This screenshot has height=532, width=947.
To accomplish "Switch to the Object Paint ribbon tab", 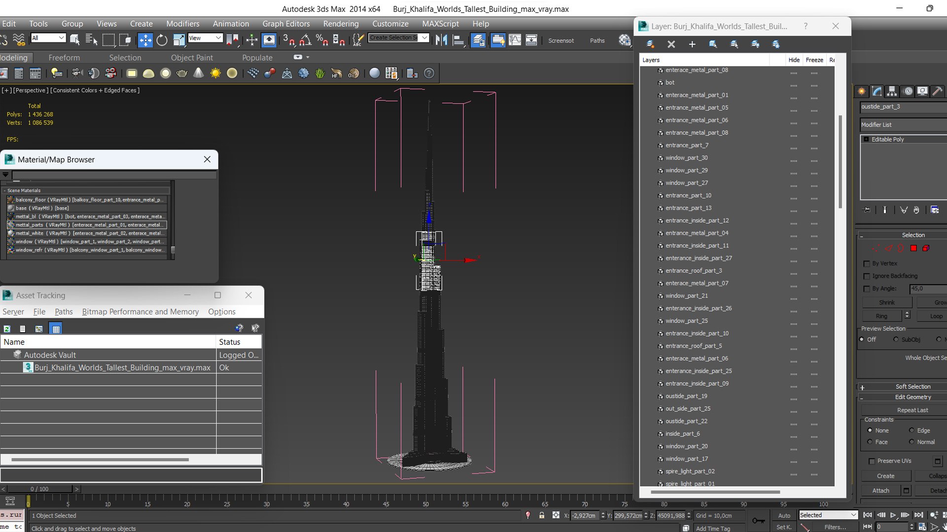I will click(x=192, y=58).
